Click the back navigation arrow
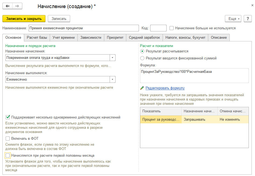 pyautogui.click(x=8, y=6)
